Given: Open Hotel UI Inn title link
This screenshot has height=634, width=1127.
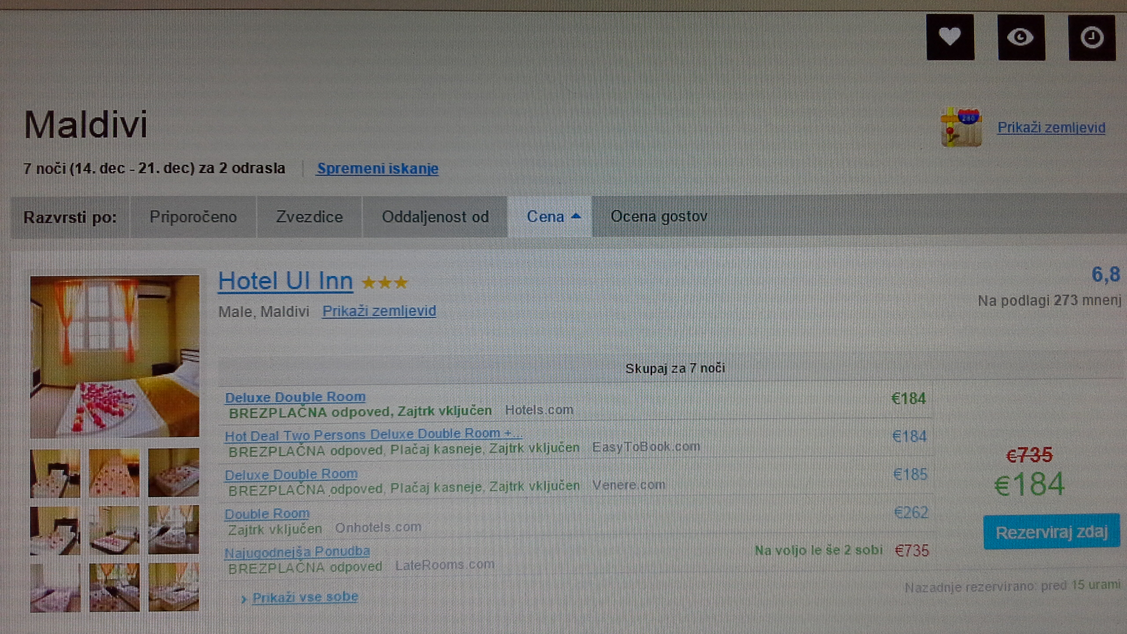Looking at the screenshot, I should 285,281.
